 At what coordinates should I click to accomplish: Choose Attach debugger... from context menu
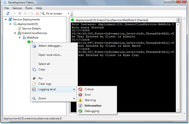[x=54, y=46]
